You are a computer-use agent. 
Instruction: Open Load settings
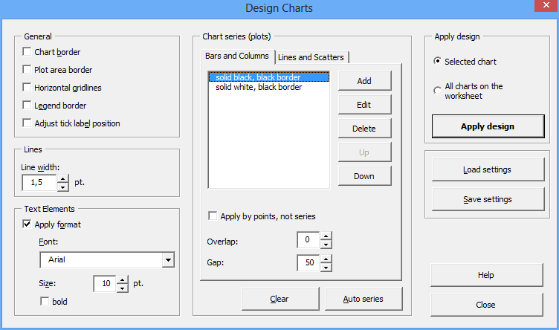pos(488,169)
